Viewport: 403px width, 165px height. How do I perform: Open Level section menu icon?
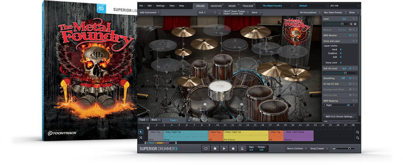(x=353, y=19)
